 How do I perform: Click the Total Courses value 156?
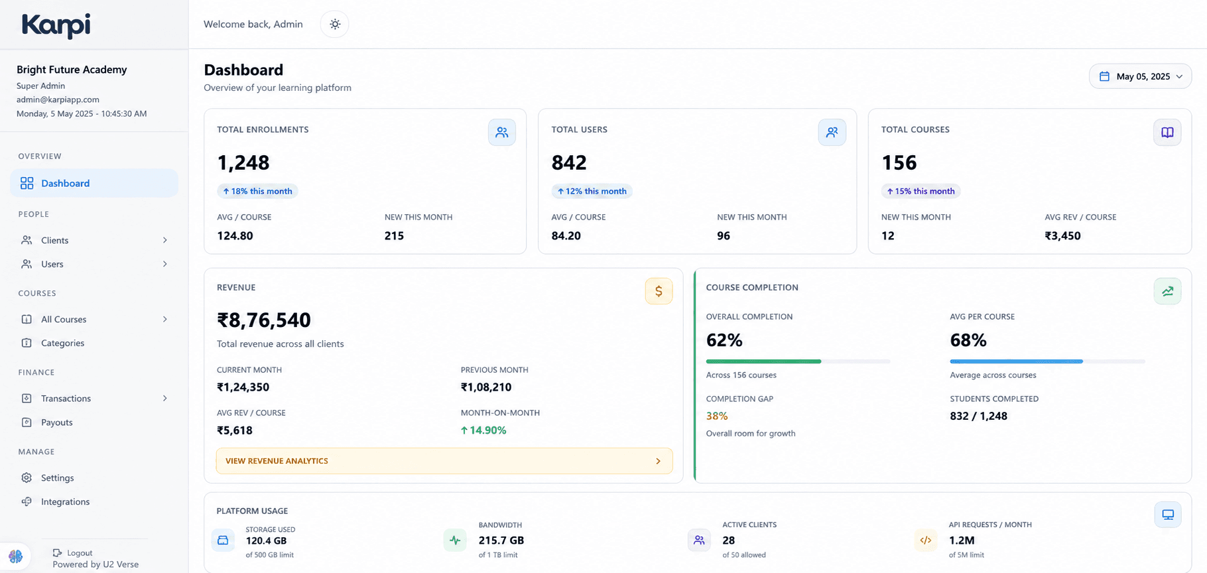point(899,162)
